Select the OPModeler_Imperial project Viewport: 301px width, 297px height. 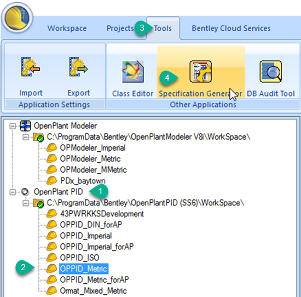92,148
